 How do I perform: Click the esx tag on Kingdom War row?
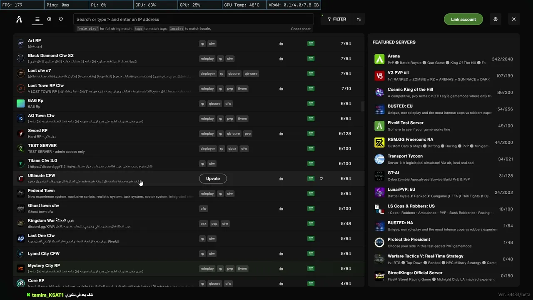[203, 224]
